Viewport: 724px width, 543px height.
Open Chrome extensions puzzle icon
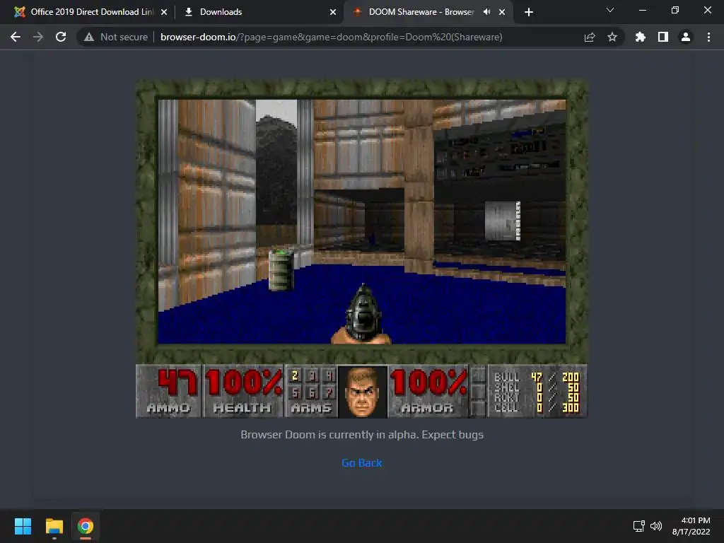641,37
